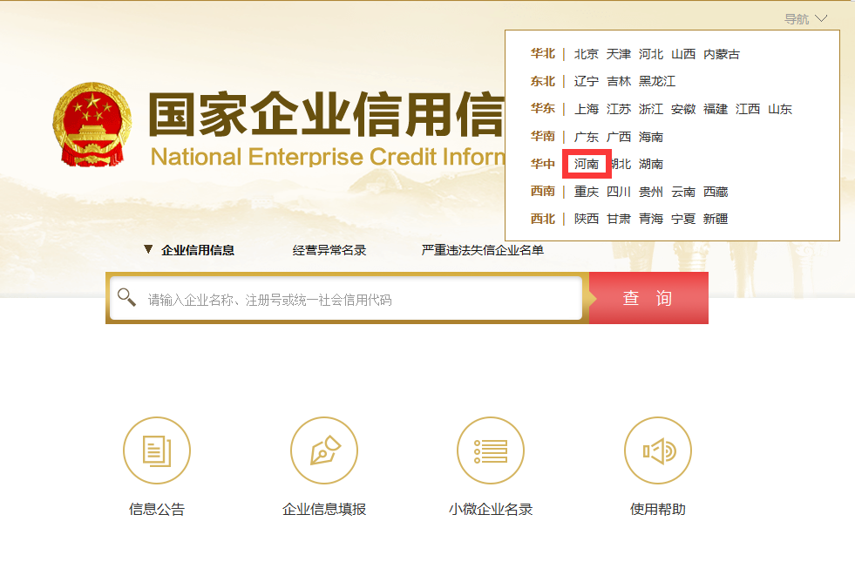855x562 pixels.
Task: Jump to 甘肃 province link
Action: [x=618, y=219]
